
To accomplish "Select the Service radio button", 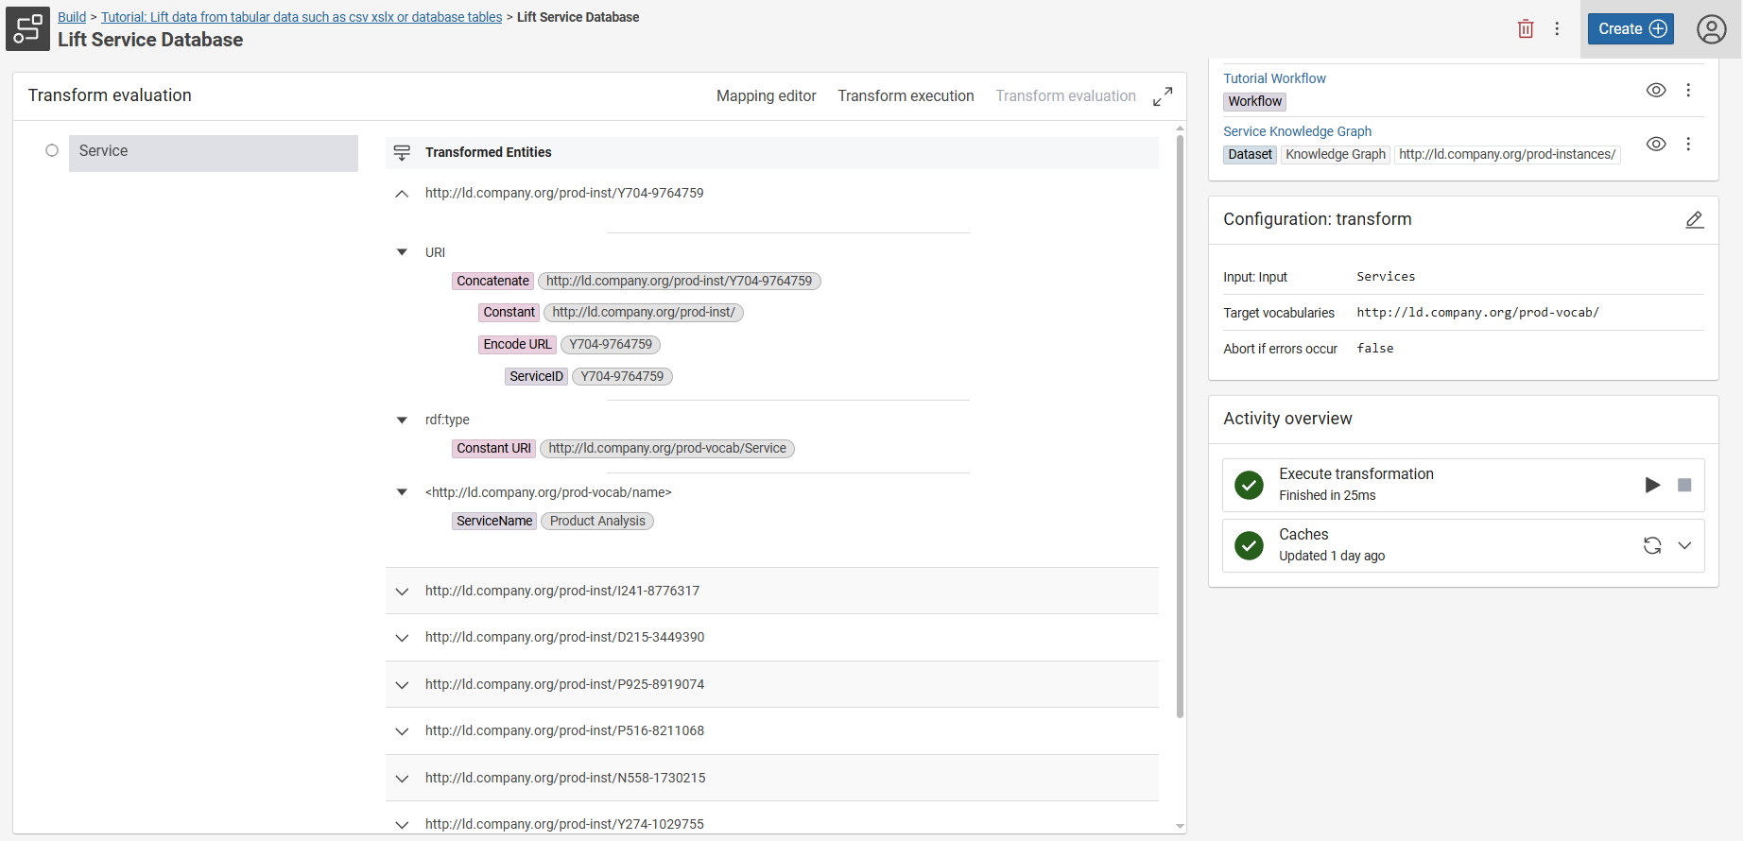I will click(x=52, y=150).
